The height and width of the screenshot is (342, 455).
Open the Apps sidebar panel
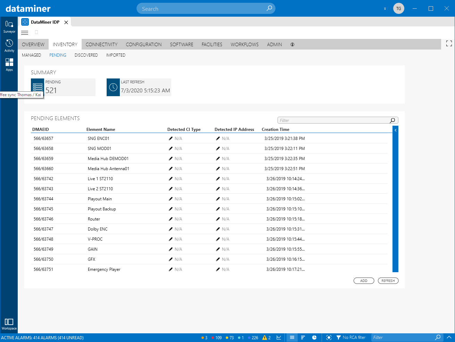click(x=9, y=65)
